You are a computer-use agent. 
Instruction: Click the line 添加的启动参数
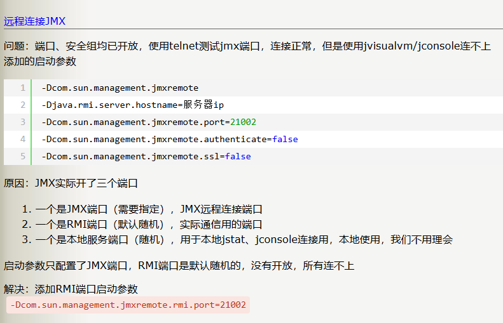40,61
